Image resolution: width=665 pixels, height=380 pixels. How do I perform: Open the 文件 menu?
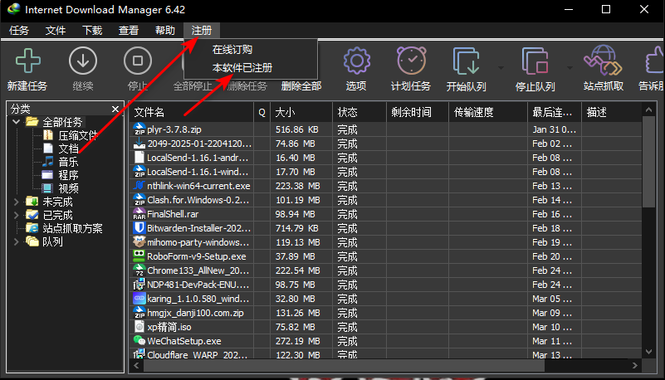(x=56, y=31)
